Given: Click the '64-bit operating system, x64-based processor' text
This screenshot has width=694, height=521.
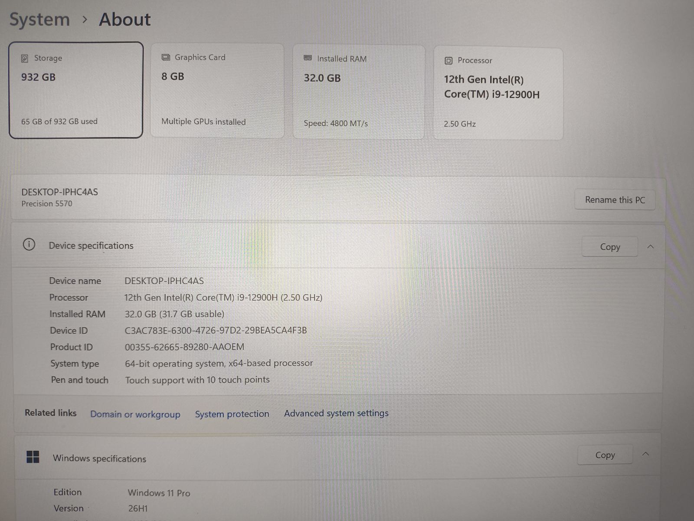Looking at the screenshot, I should point(219,364).
